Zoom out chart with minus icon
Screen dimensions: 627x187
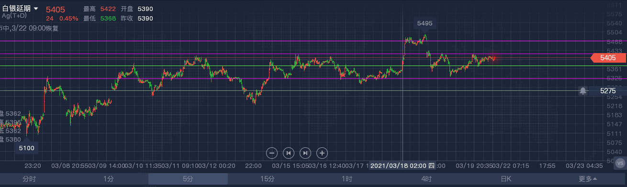(x=271, y=153)
